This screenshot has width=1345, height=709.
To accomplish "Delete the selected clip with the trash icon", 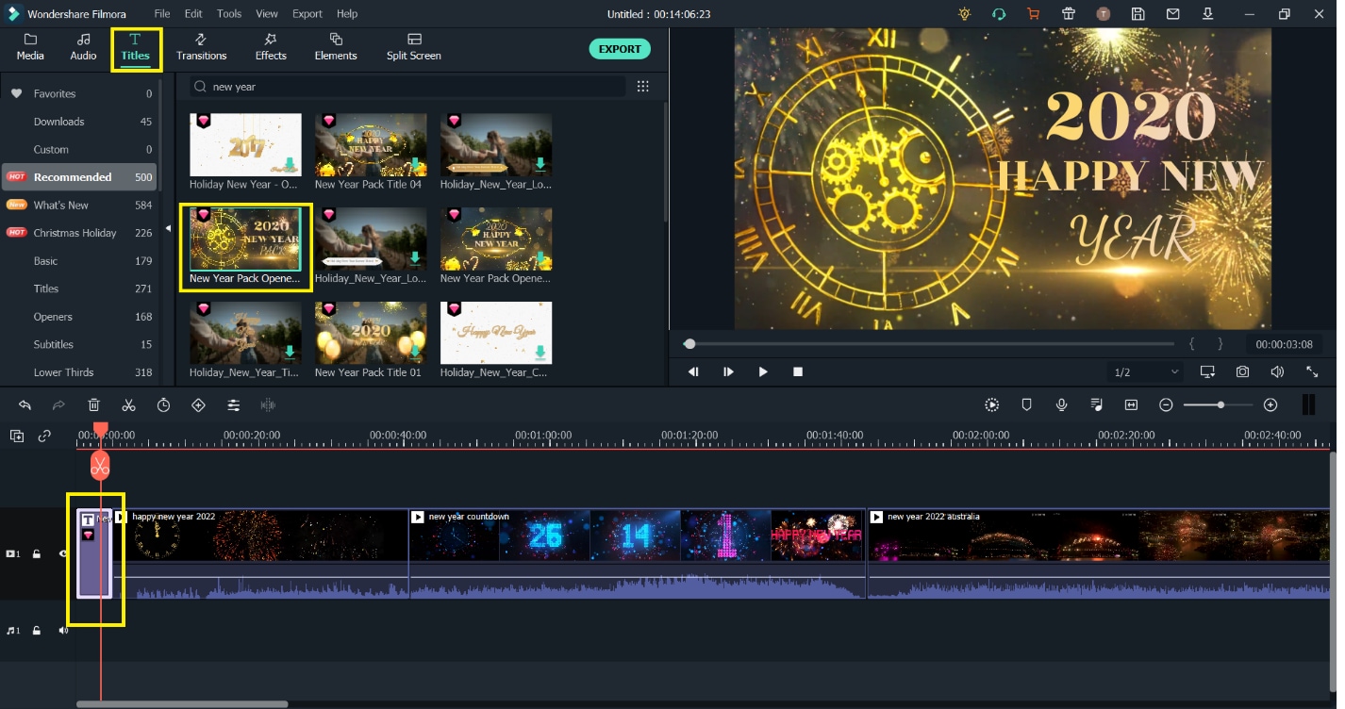I will point(93,405).
